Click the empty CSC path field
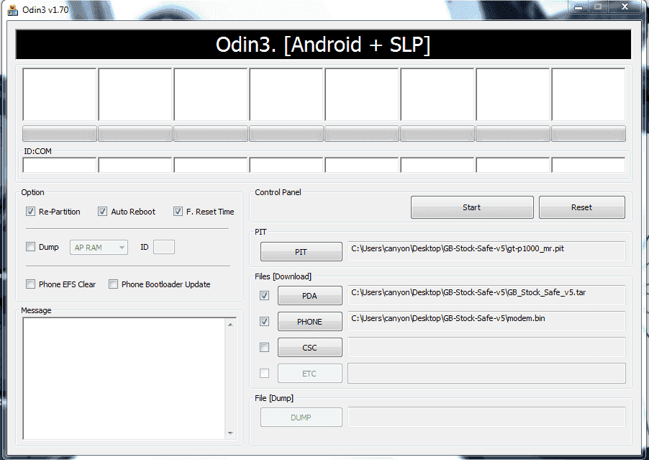 486,347
